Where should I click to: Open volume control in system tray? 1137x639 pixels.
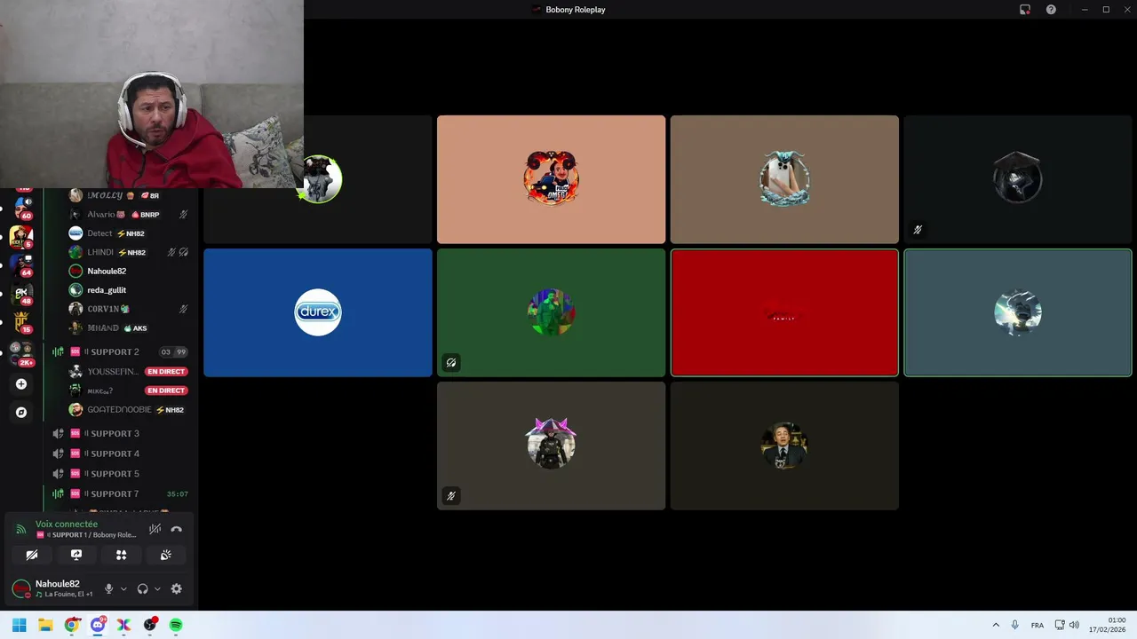1074,625
